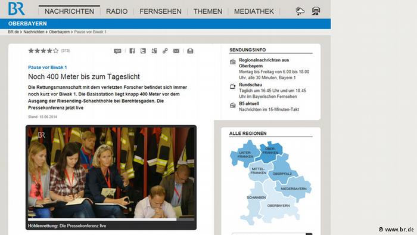Send article by email envelope icon
The image size is (417, 235).
(x=176, y=51)
